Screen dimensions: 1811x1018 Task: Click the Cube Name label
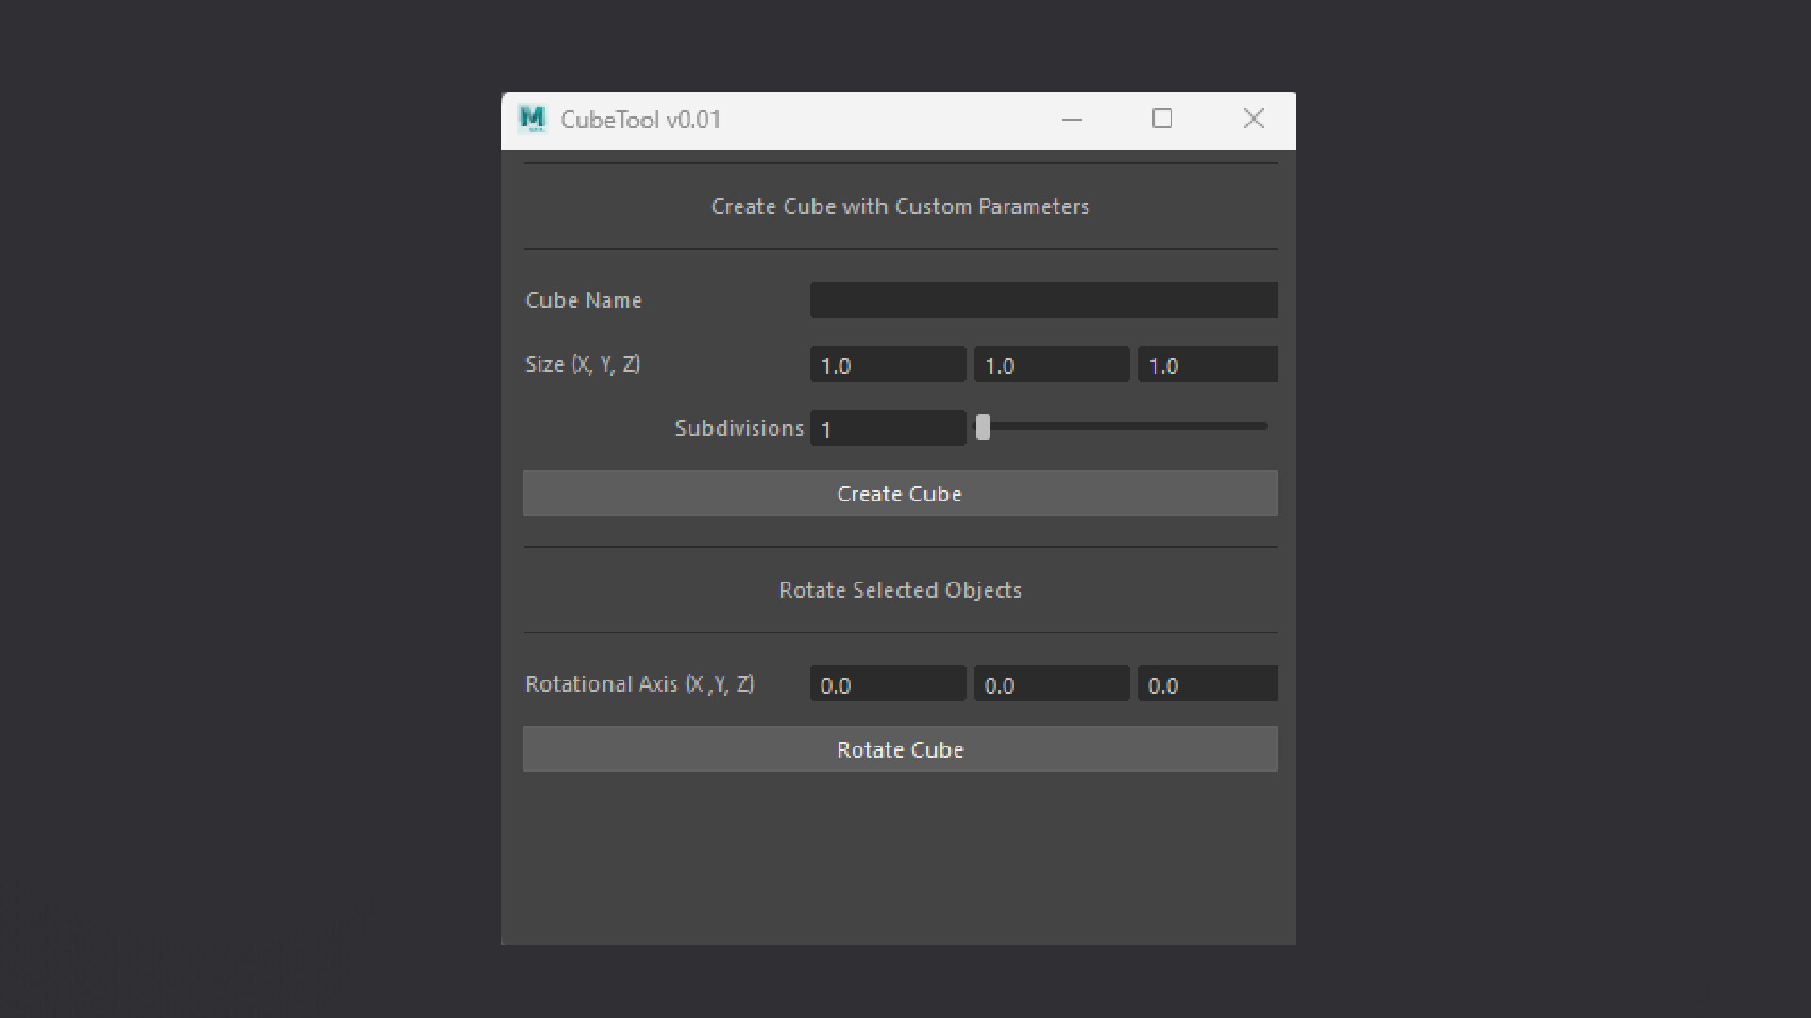click(x=583, y=300)
